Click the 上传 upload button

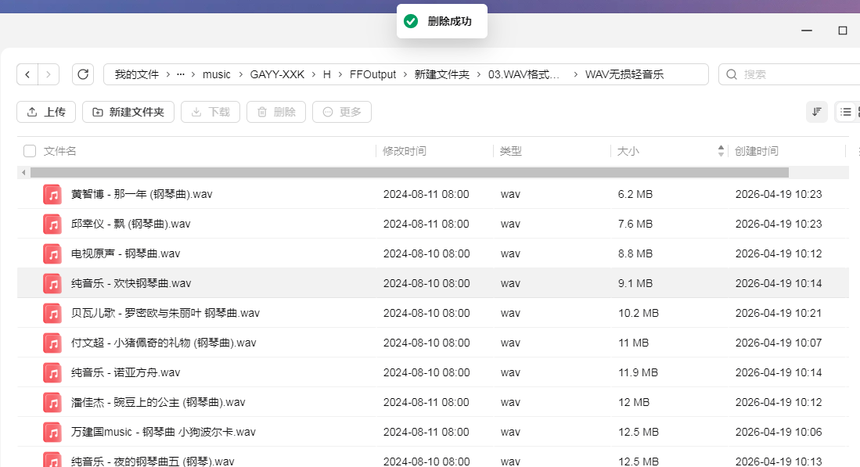(46, 112)
